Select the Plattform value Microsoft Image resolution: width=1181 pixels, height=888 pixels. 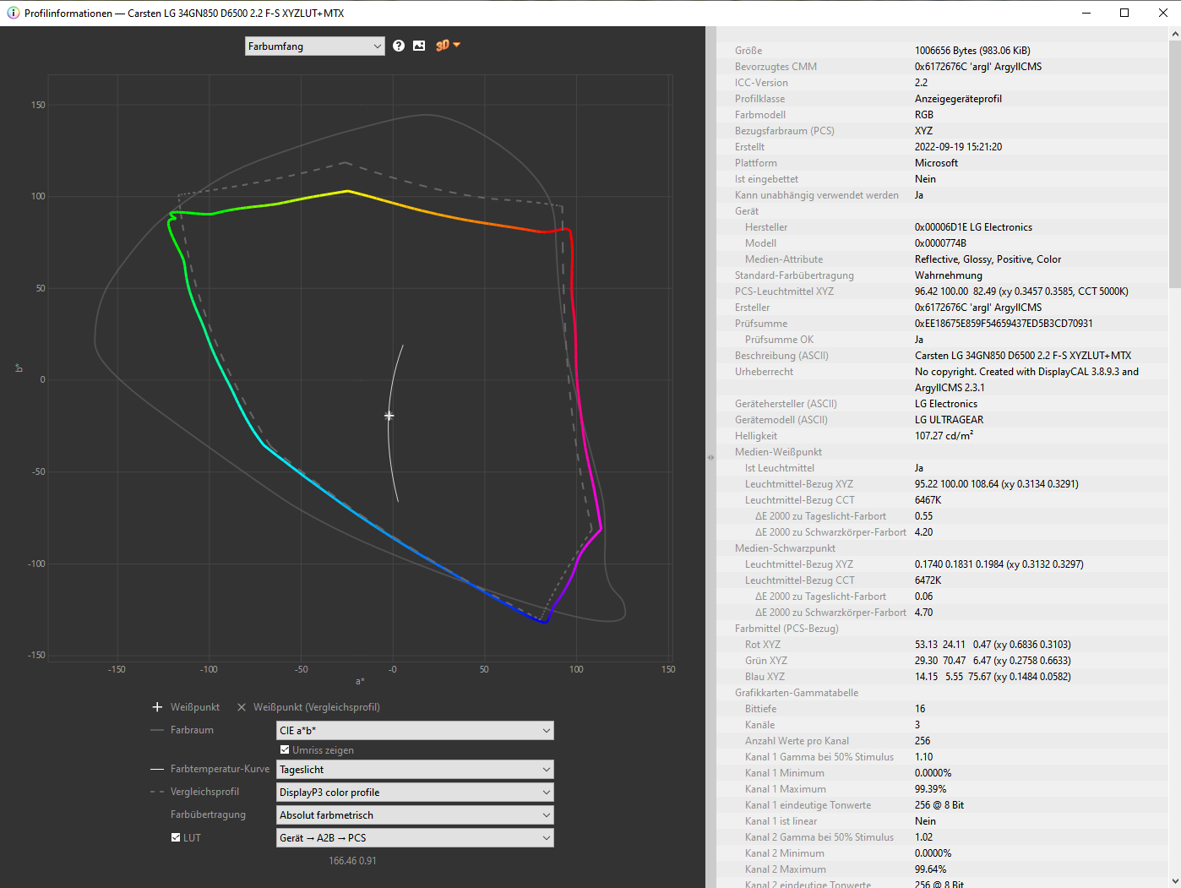[x=936, y=163]
